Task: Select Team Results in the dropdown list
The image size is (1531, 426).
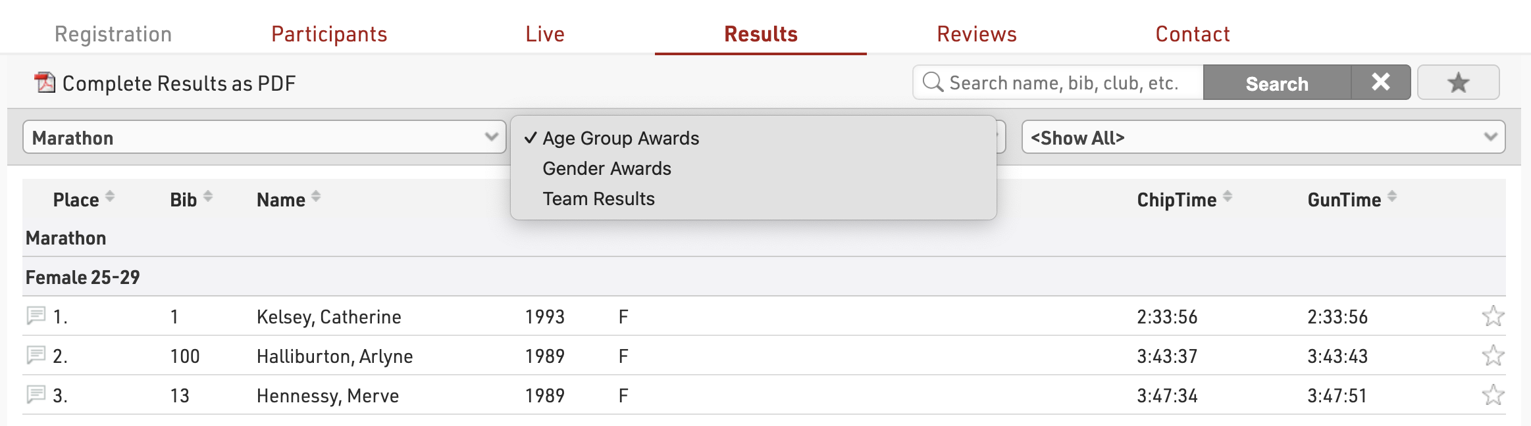Action: [598, 199]
